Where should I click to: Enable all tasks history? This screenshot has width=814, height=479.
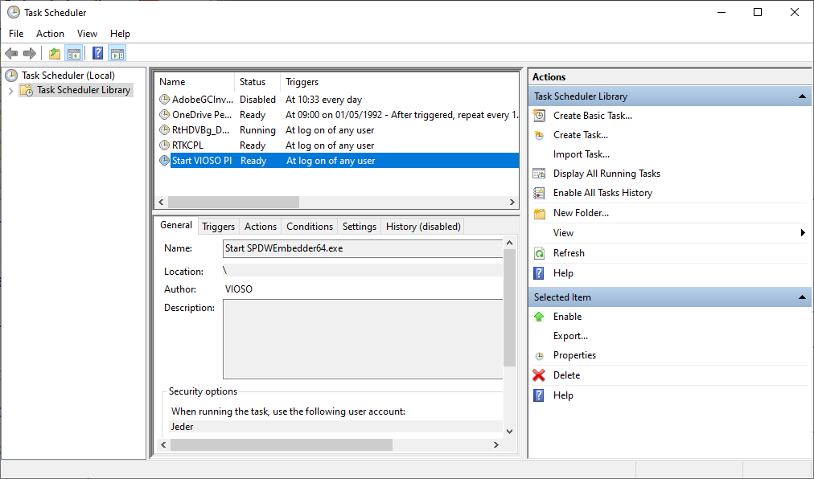pos(602,192)
